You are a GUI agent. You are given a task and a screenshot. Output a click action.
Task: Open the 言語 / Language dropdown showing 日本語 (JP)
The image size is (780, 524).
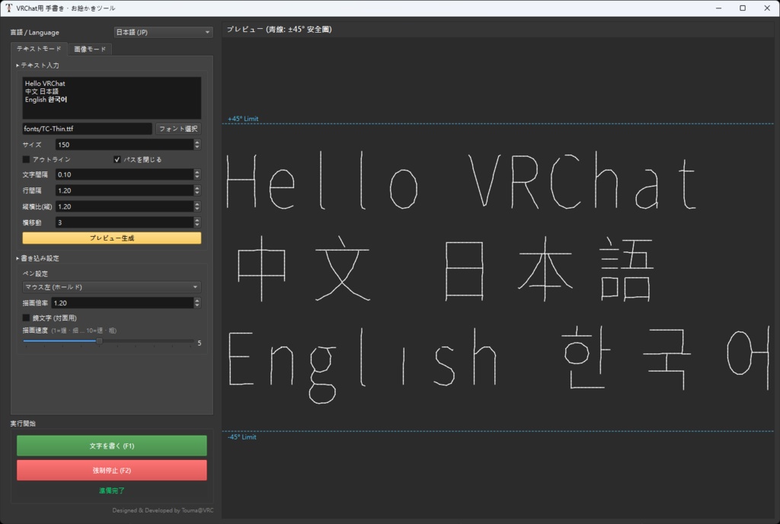[x=162, y=32]
